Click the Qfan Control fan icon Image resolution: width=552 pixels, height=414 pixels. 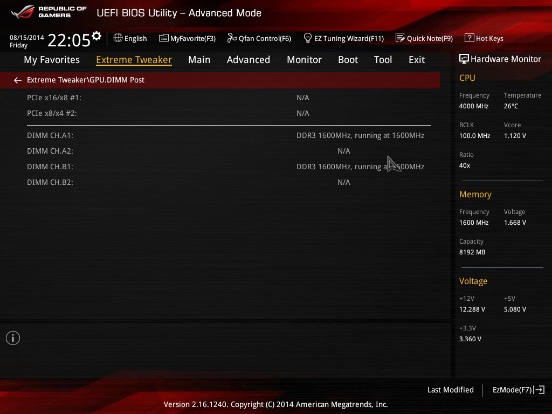coord(232,38)
